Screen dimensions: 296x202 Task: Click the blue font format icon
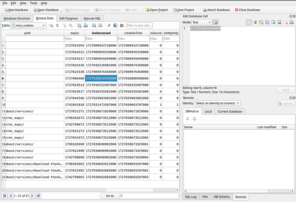(x=109, y=25)
